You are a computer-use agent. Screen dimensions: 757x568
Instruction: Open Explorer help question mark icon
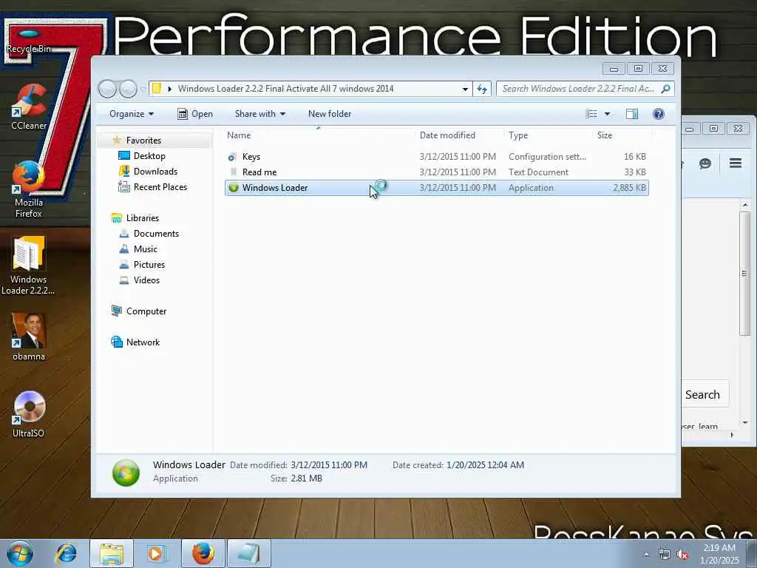click(x=659, y=114)
